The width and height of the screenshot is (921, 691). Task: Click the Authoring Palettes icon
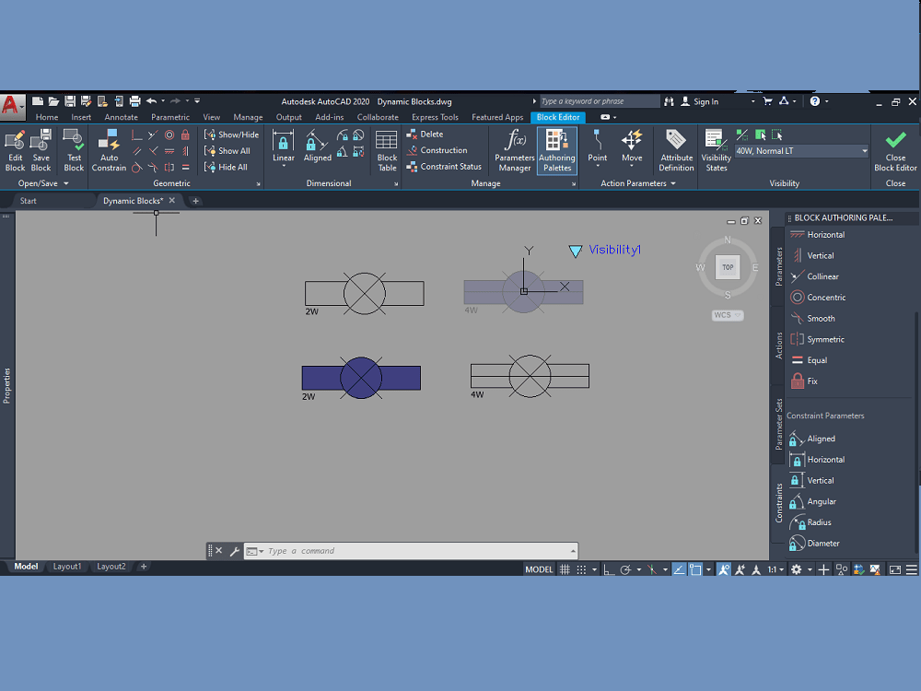click(x=557, y=147)
